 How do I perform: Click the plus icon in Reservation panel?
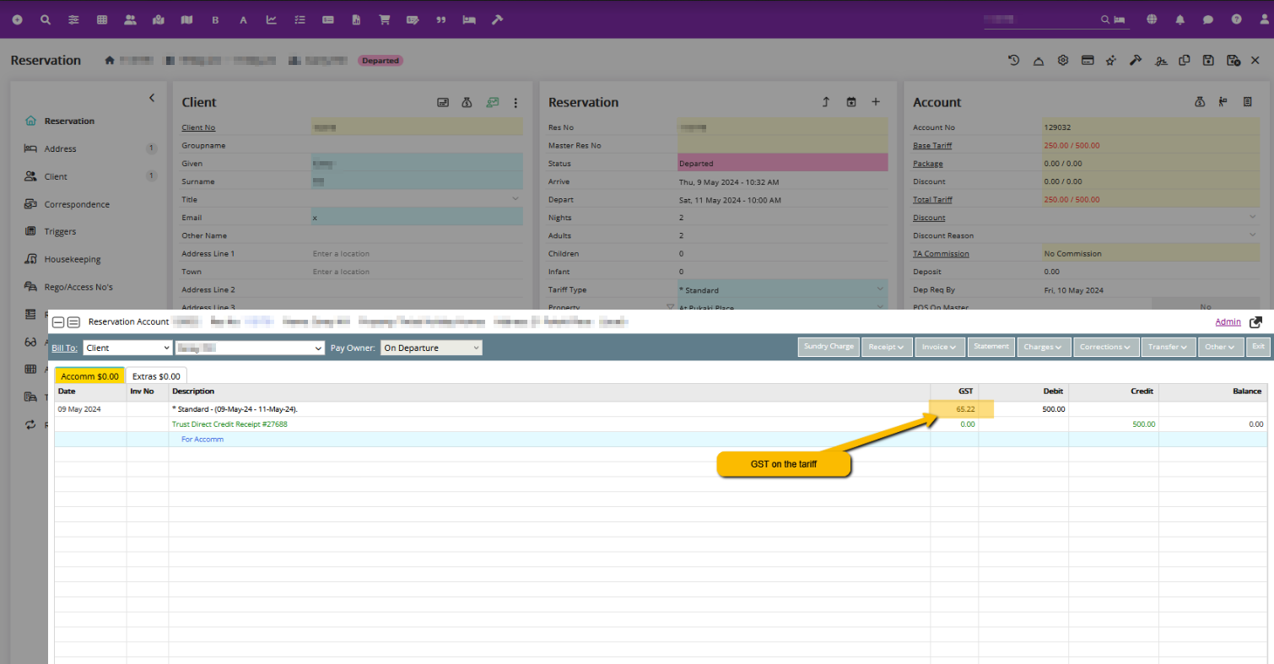click(876, 102)
